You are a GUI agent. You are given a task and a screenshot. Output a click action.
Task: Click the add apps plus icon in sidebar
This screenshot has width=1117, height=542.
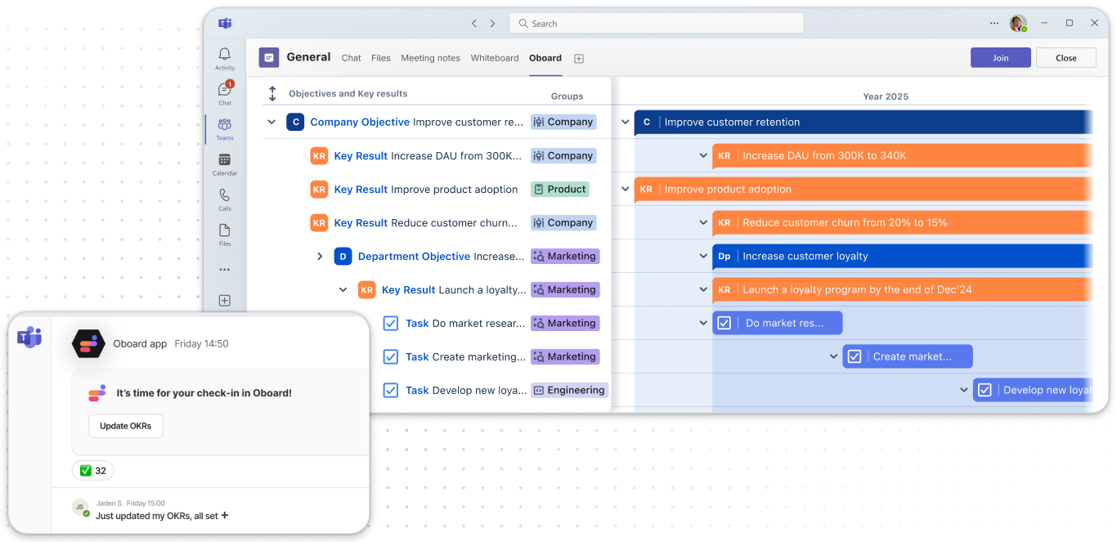tap(225, 301)
